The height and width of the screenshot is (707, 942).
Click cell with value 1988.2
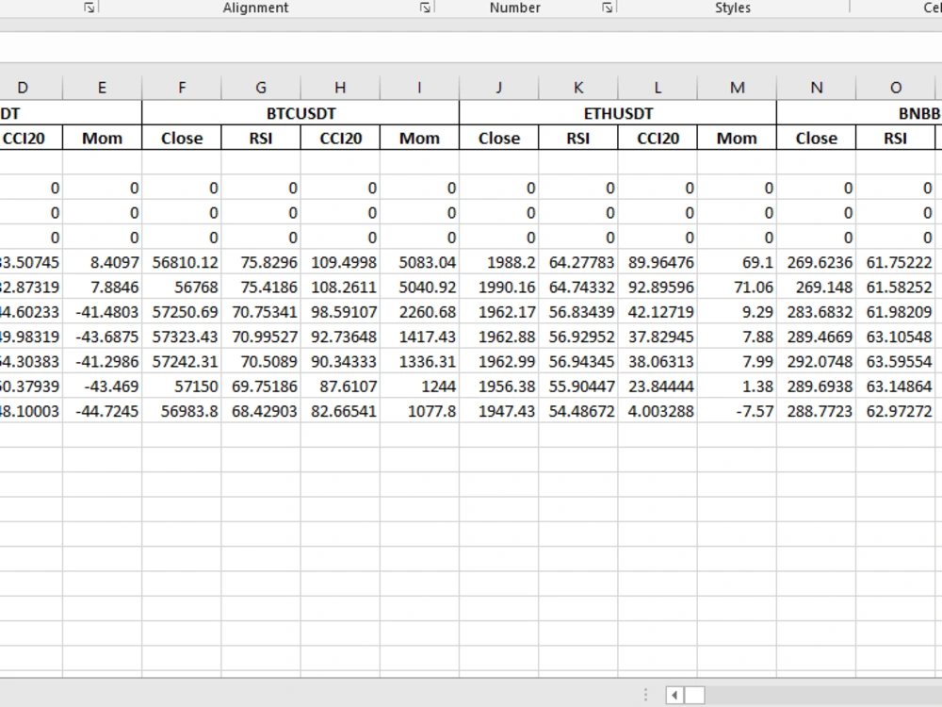[498, 262]
